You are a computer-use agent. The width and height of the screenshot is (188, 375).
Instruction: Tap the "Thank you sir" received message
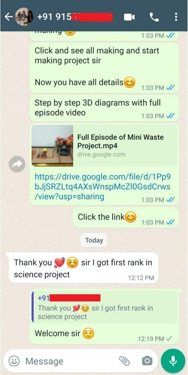pos(83,268)
